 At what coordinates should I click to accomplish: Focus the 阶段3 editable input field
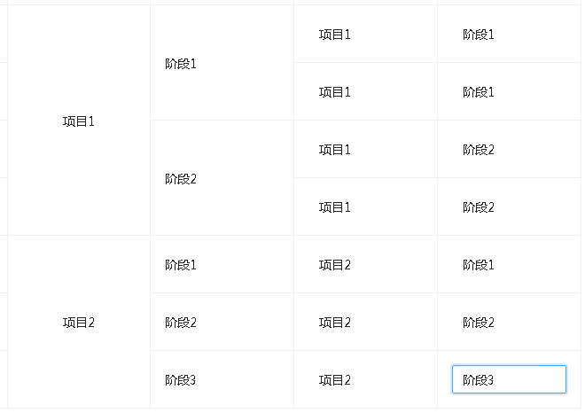[509, 379]
